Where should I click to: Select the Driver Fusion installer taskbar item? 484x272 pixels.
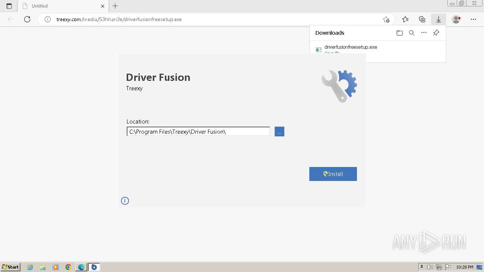pyautogui.click(x=94, y=267)
